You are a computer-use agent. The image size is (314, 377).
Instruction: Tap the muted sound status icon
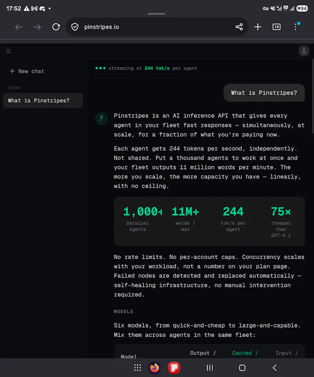click(x=273, y=8)
